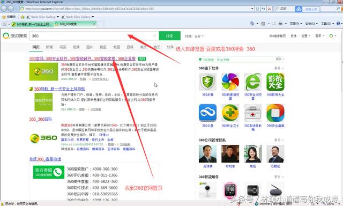
Task: Open the green 360 logo thumbnail of the first result
Action: 43,71
